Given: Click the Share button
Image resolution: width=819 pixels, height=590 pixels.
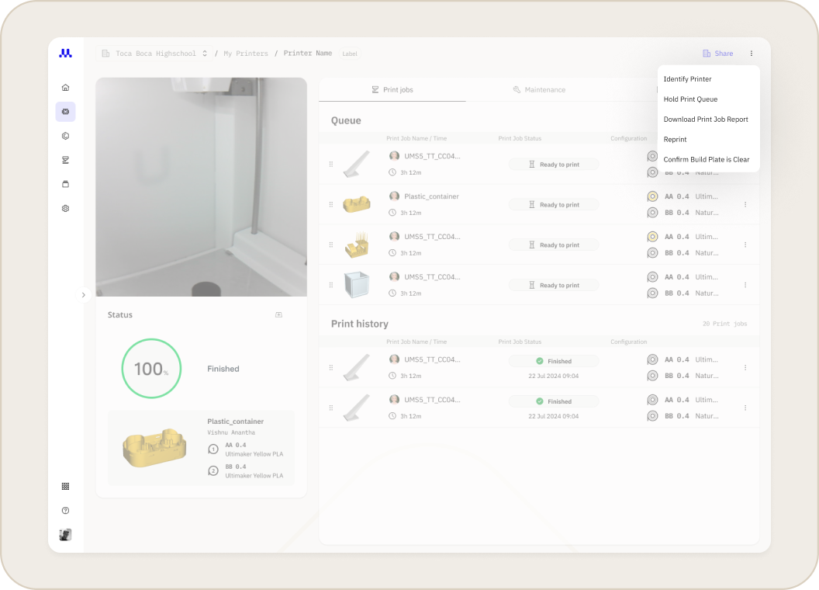Looking at the screenshot, I should [717, 54].
